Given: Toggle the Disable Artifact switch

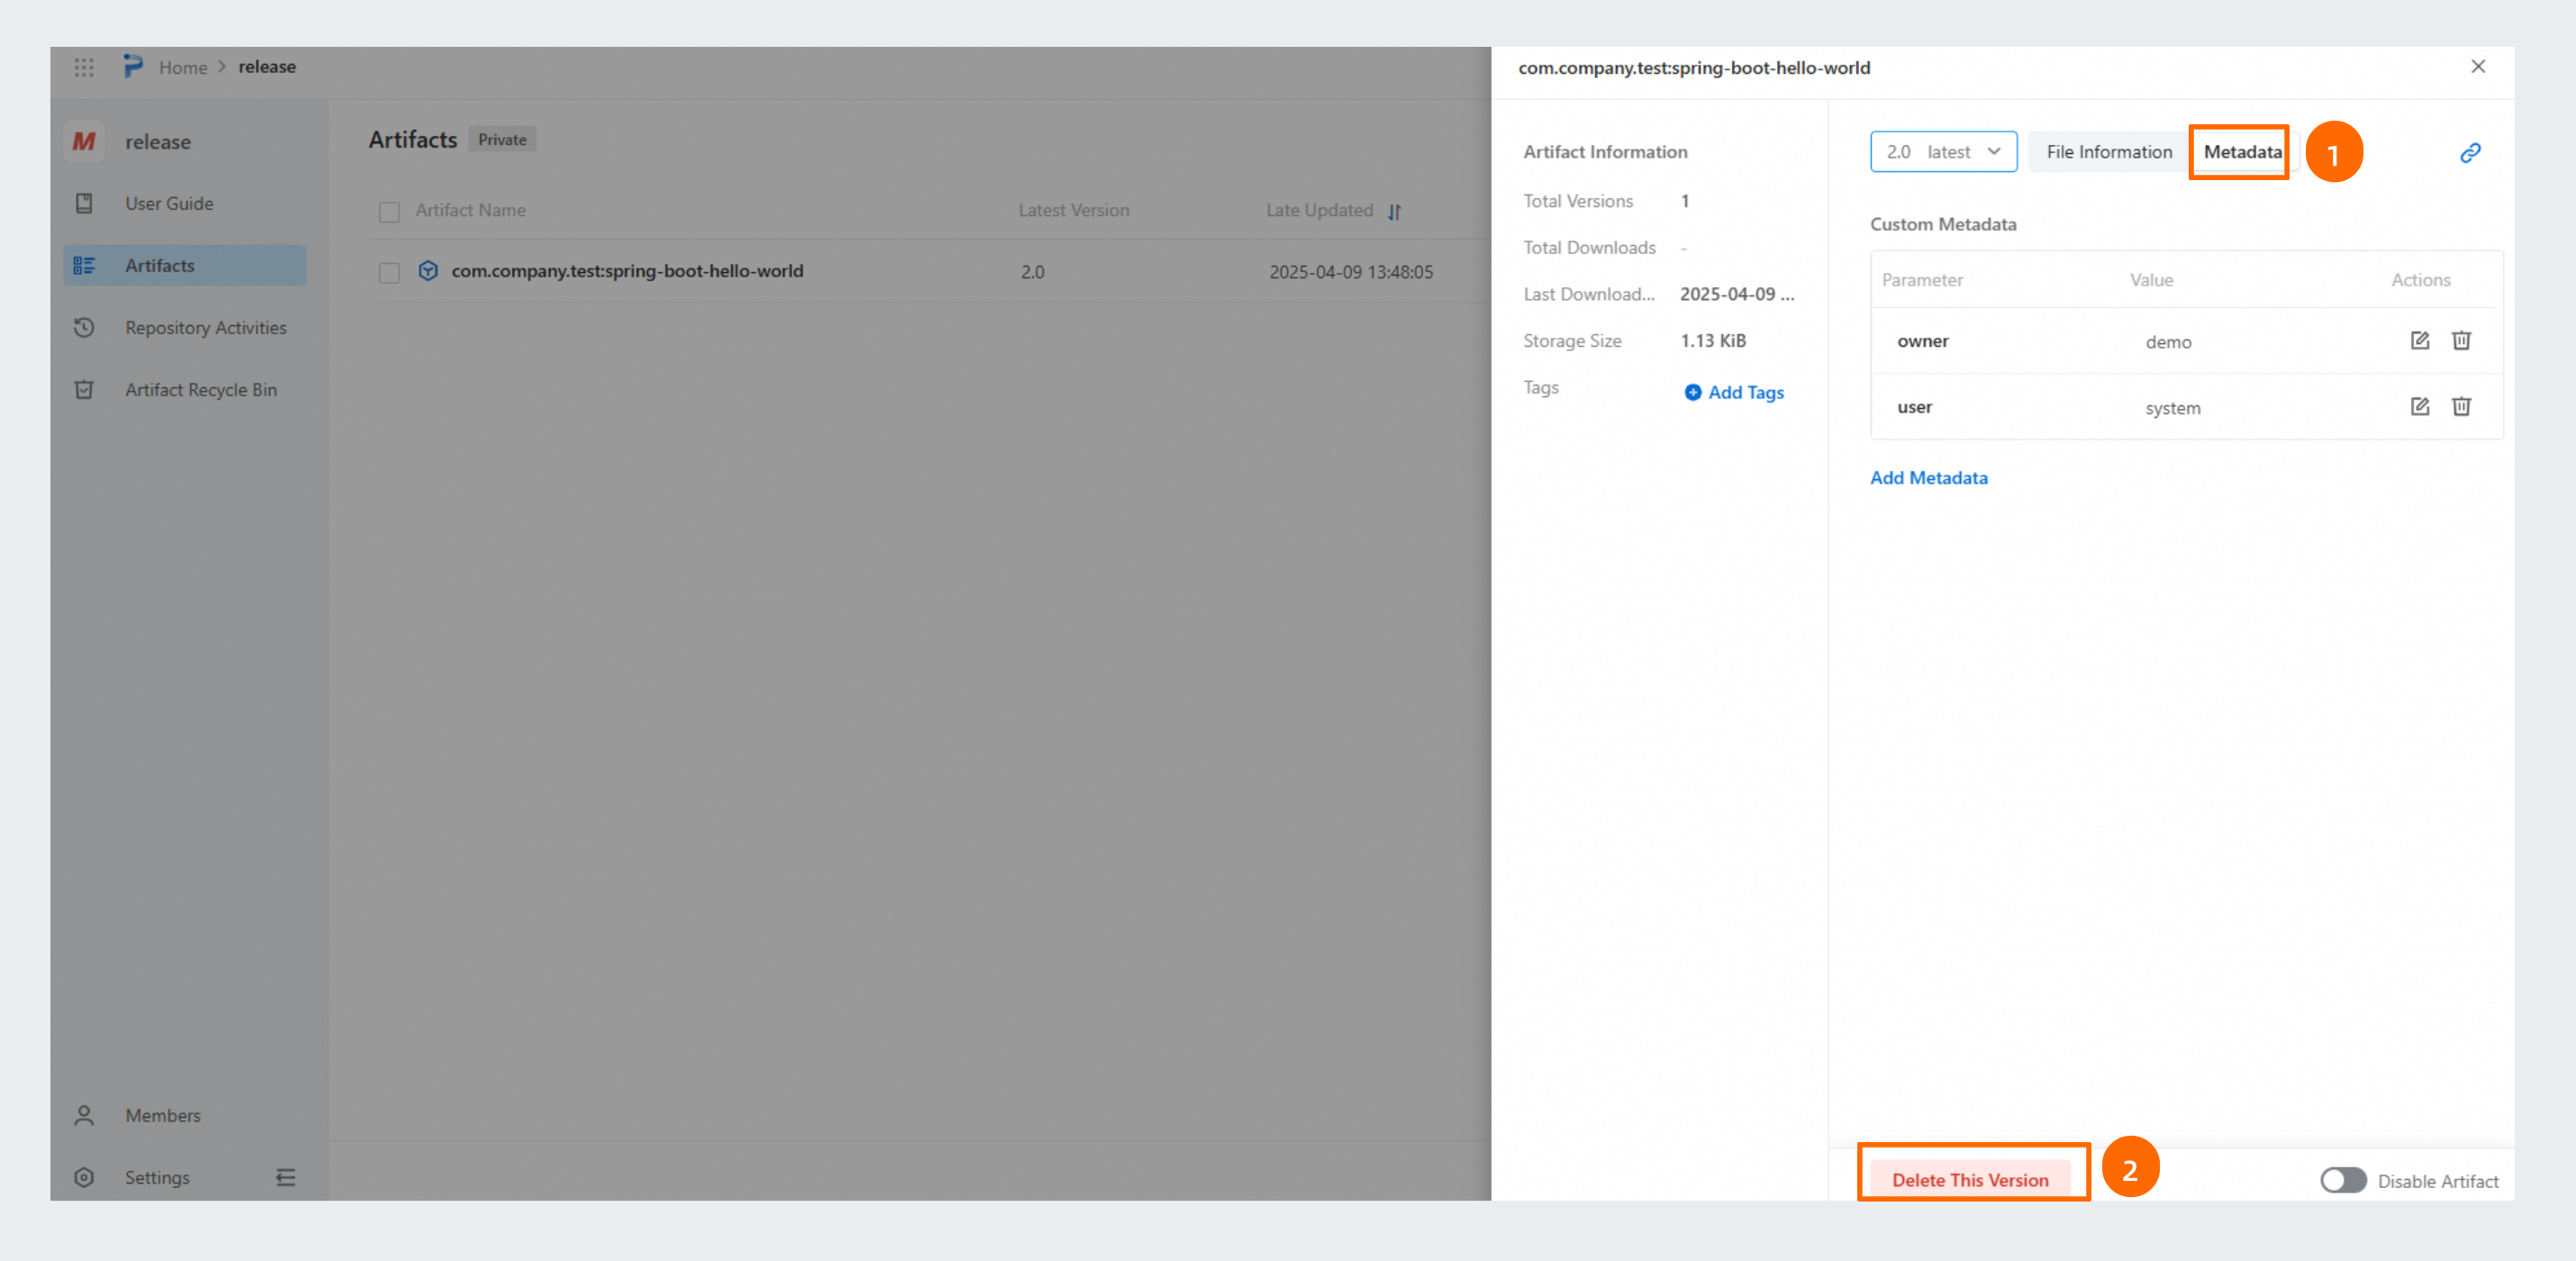Looking at the screenshot, I should (2342, 1180).
